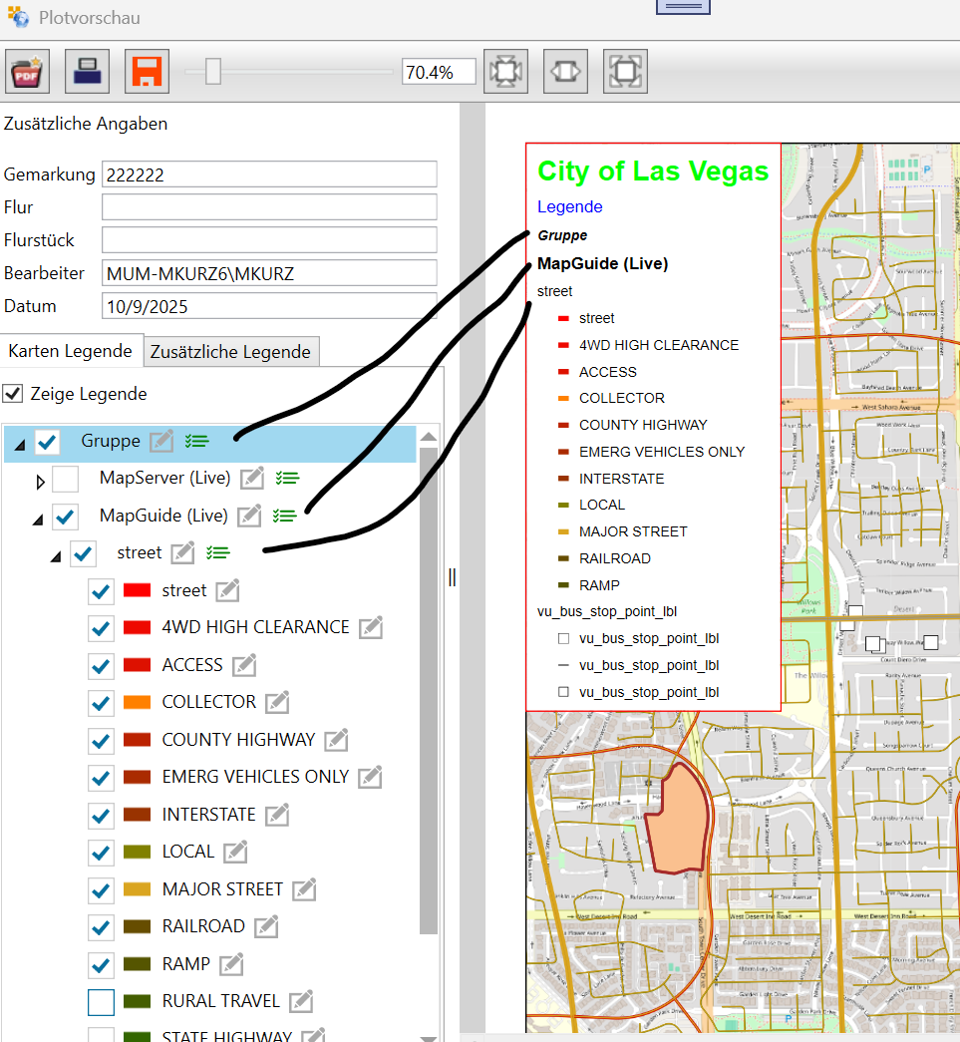The width and height of the screenshot is (960, 1042).
Task: Click the red save floppy disk icon
Action: tap(147, 72)
